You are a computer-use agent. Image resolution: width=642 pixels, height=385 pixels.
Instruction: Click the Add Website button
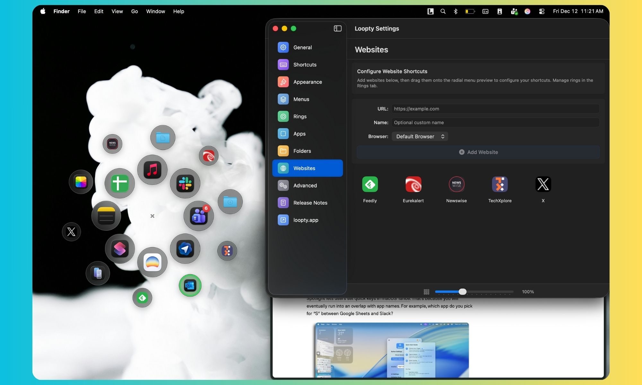click(478, 152)
